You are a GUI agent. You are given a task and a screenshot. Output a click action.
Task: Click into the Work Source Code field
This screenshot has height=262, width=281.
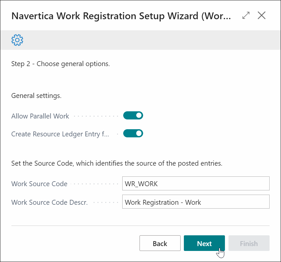click(196, 184)
